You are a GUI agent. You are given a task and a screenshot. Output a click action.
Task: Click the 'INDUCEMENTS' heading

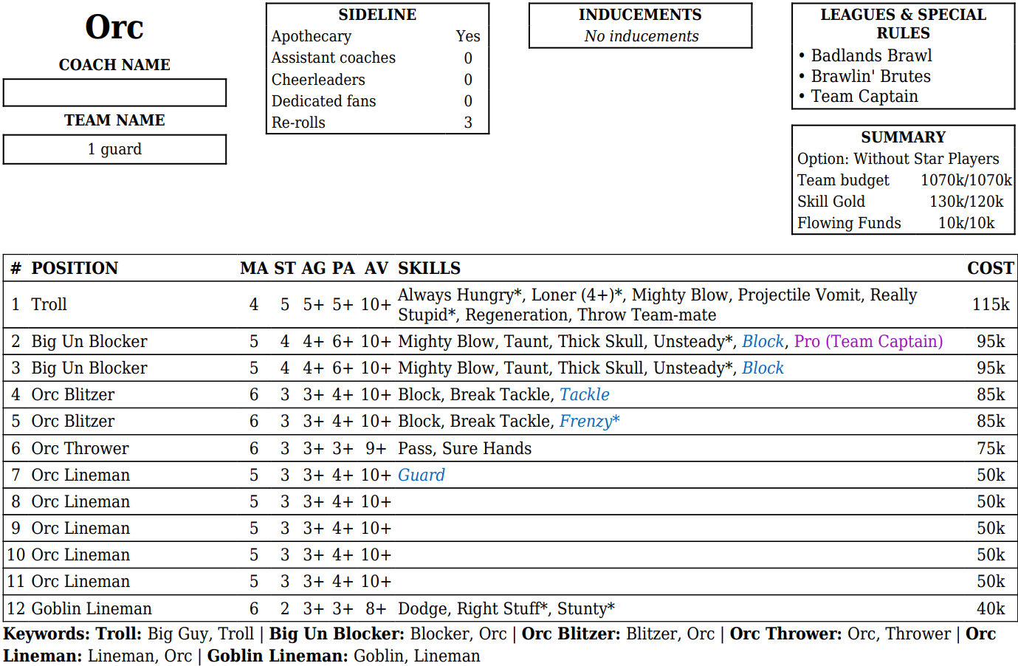pyautogui.click(x=640, y=15)
